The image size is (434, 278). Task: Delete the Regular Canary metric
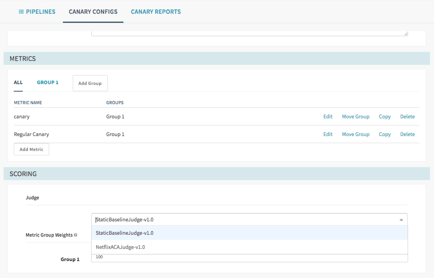[407, 134]
